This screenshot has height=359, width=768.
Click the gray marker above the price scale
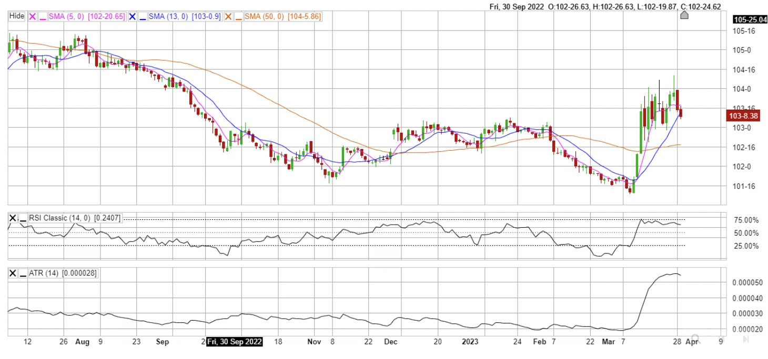pyautogui.click(x=684, y=15)
